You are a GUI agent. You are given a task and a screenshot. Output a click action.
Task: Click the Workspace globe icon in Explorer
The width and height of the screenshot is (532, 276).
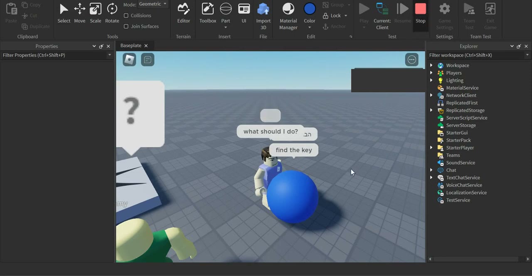click(441, 65)
